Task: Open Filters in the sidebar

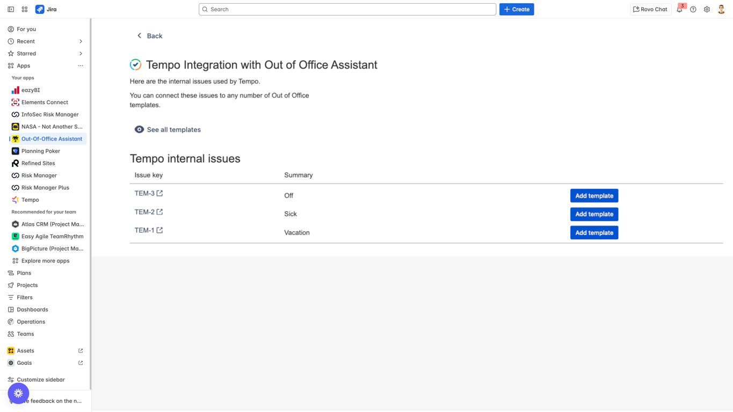Action: coord(25,297)
